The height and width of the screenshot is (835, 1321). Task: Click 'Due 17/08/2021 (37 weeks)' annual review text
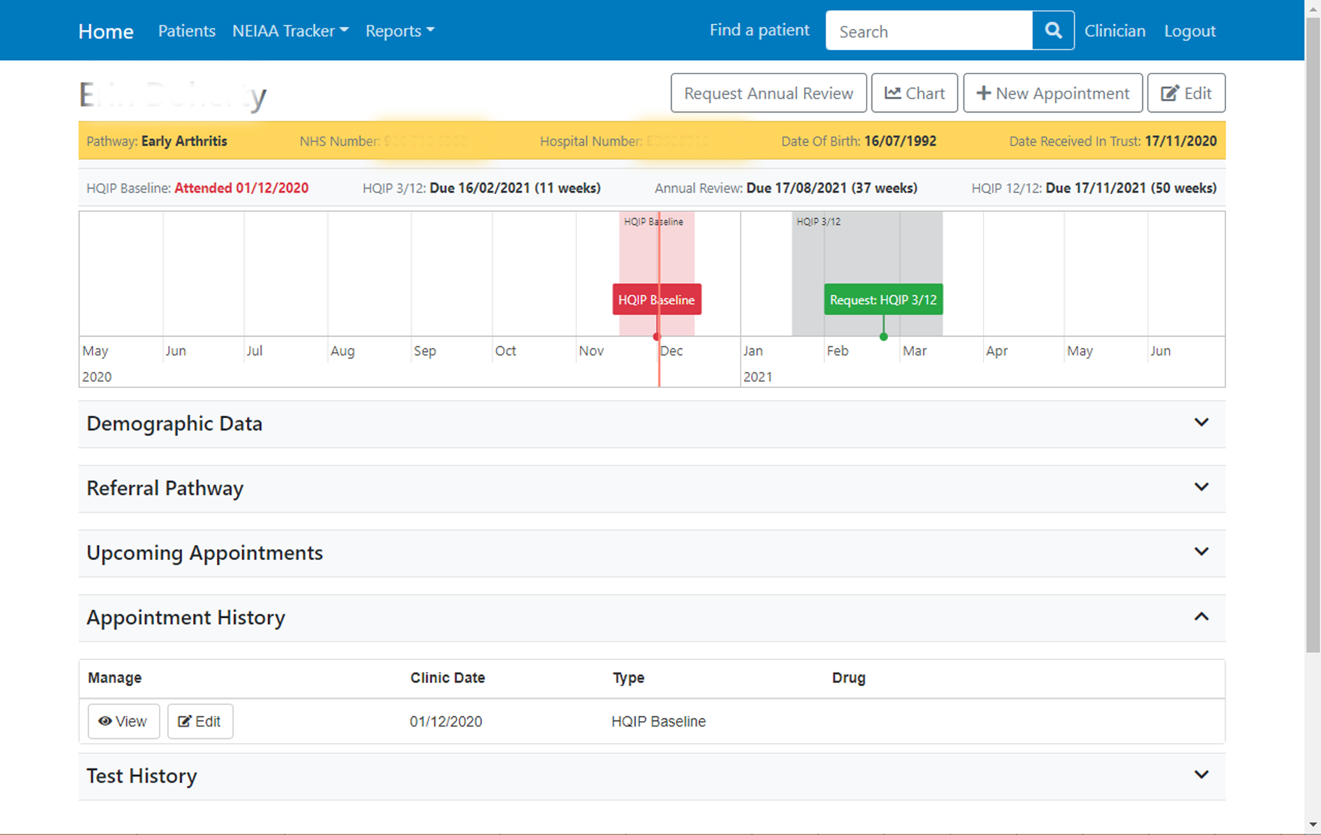coord(832,188)
